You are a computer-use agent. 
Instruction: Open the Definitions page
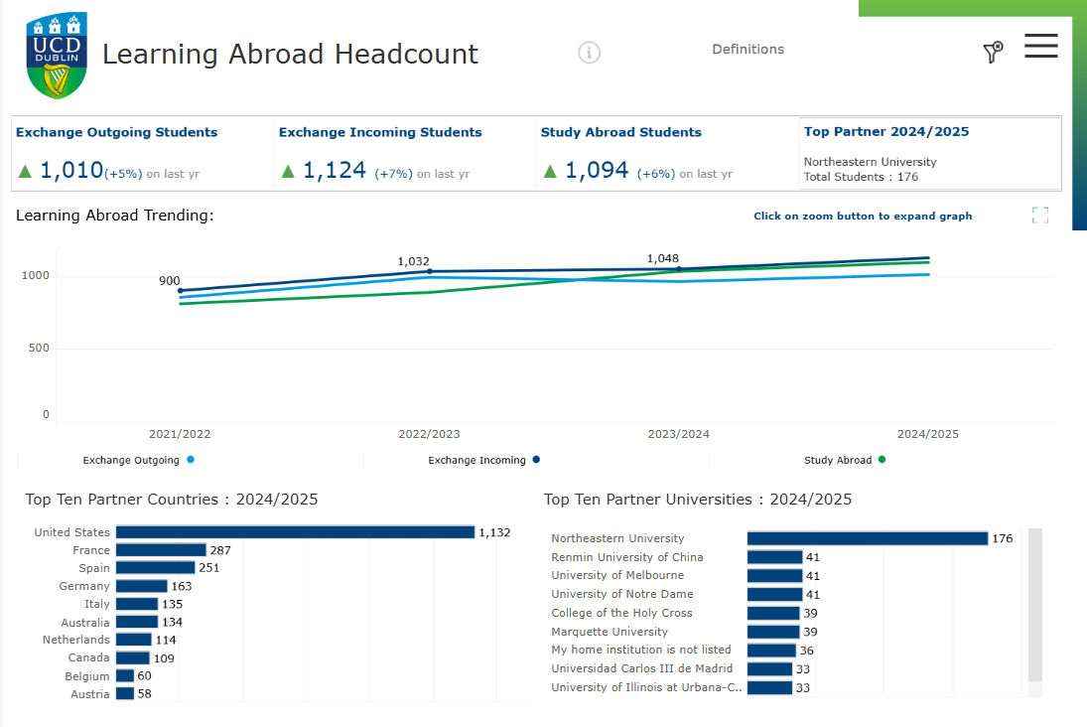click(747, 48)
